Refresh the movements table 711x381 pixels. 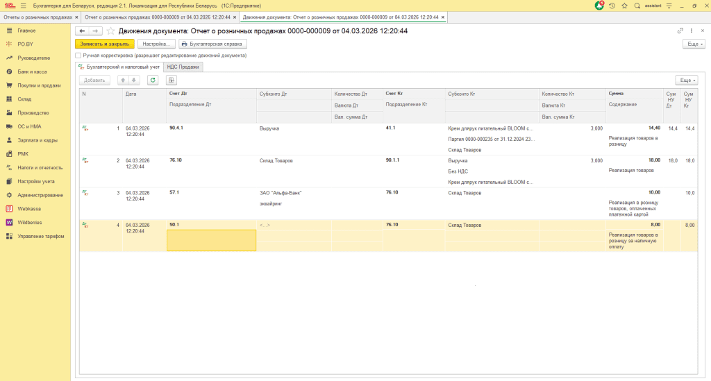152,80
